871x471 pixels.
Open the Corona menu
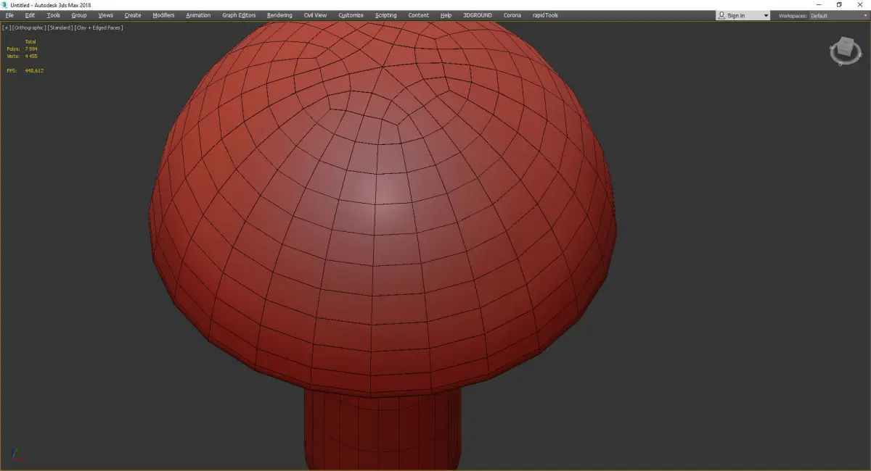tap(512, 15)
